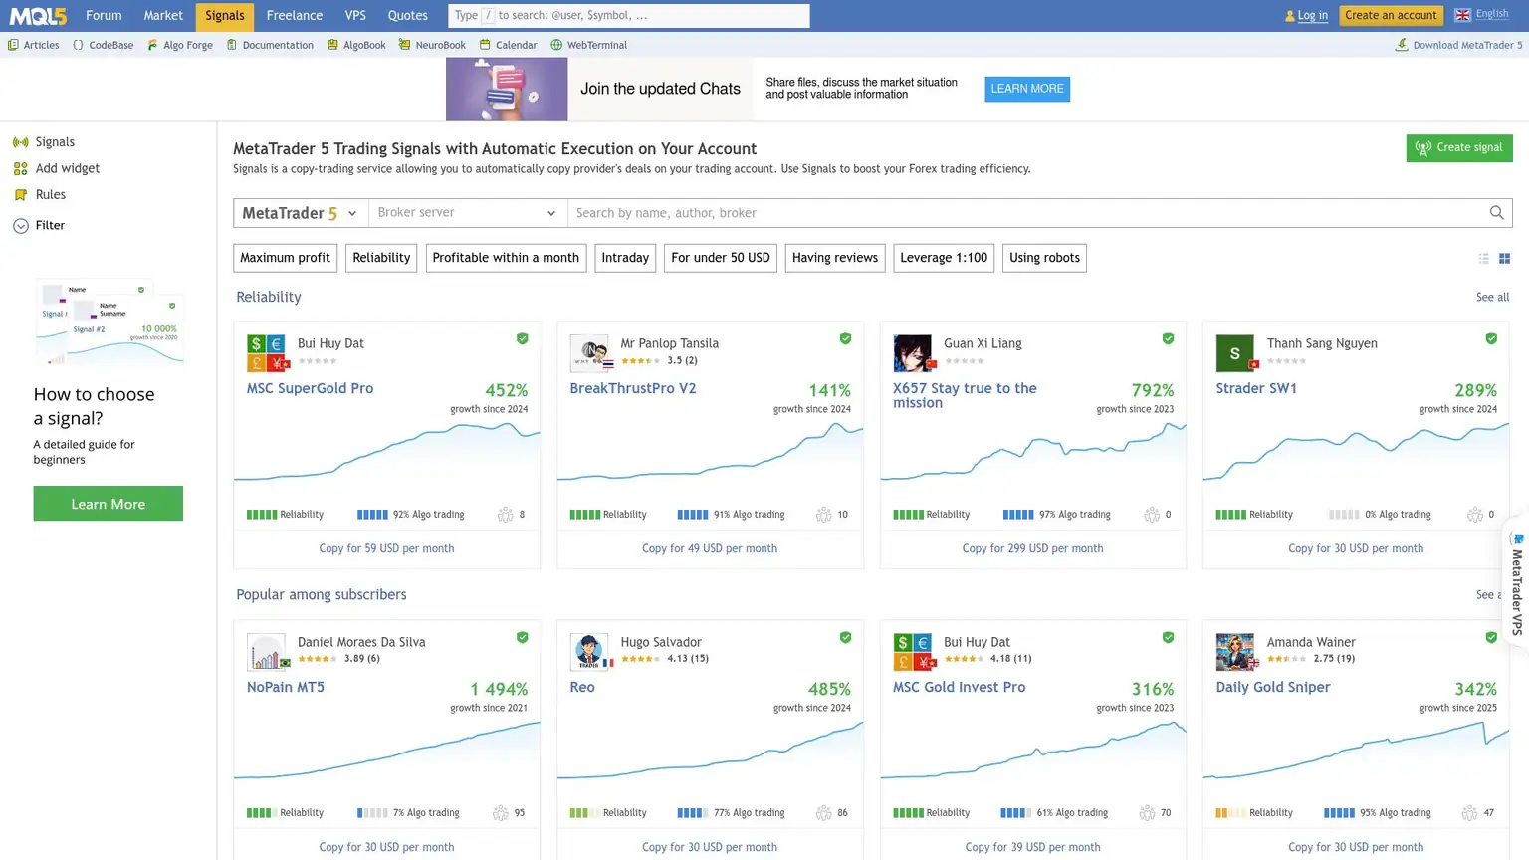Screen dimensions: 1529x860
Task: Open Algo Forge hammer icon
Action: pos(152,45)
